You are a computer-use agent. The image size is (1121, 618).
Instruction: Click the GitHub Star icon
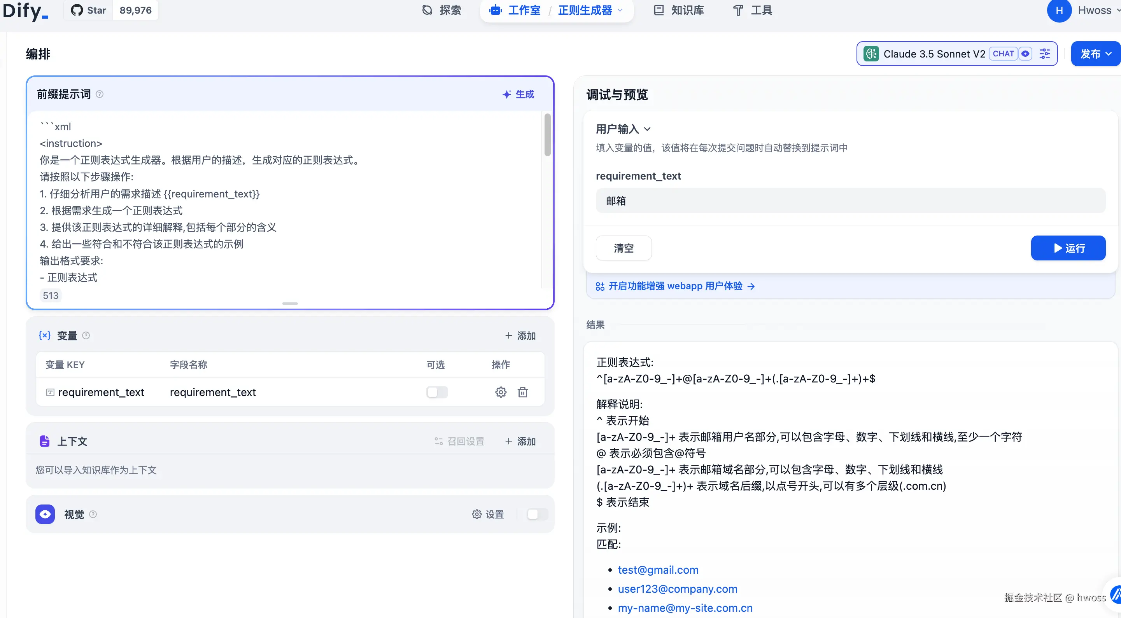coord(77,10)
